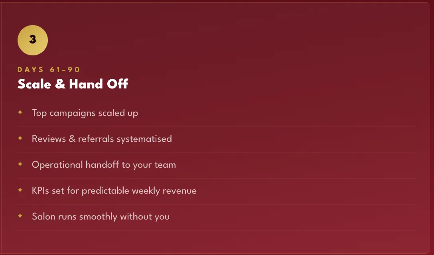The height and width of the screenshot is (255, 434).
Task: Select the 'Top campaigns scaled up' text
Action: point(85,113)
